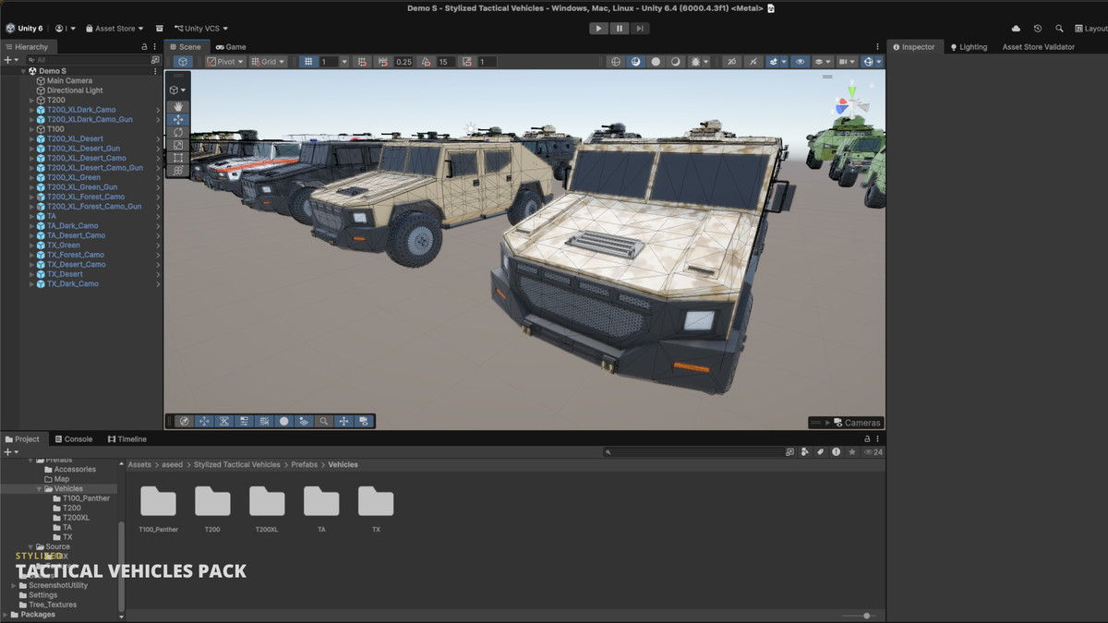Screen dimensions: 1108x623
Task: Toggle hidden packages visibility count 24
Action: coord(873,452)
